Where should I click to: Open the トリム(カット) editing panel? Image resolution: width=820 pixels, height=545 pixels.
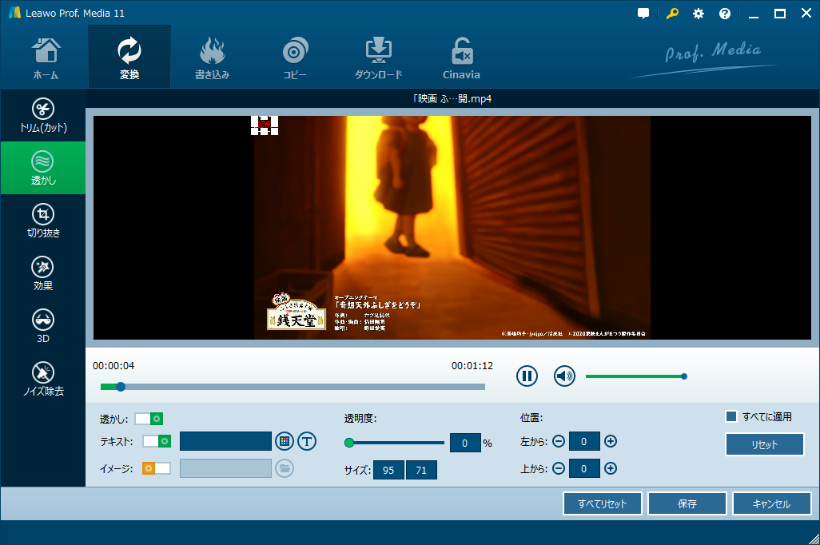43,116
